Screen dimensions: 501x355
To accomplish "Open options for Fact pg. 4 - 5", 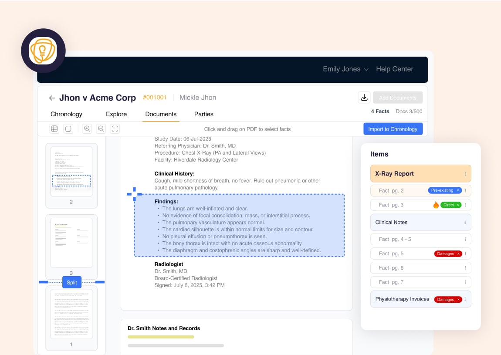I will click(x=466, y=239).
